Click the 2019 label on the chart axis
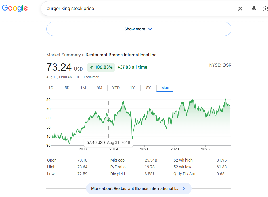The width and height of the screenshot is (268, 197). (x=114, y=149)
